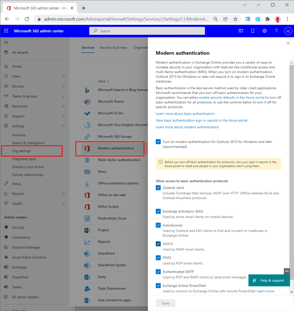Collapse the Settings navigation chevron
Viewport: 294px width, 311px height.
63,126
